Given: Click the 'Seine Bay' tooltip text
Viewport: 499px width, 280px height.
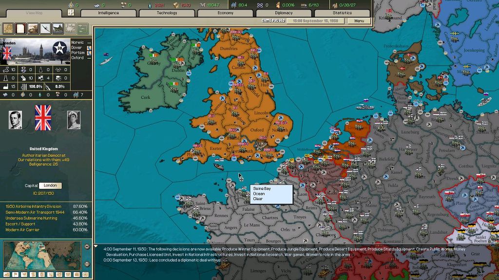Looking at the screenshot, I should click(262, 188).
